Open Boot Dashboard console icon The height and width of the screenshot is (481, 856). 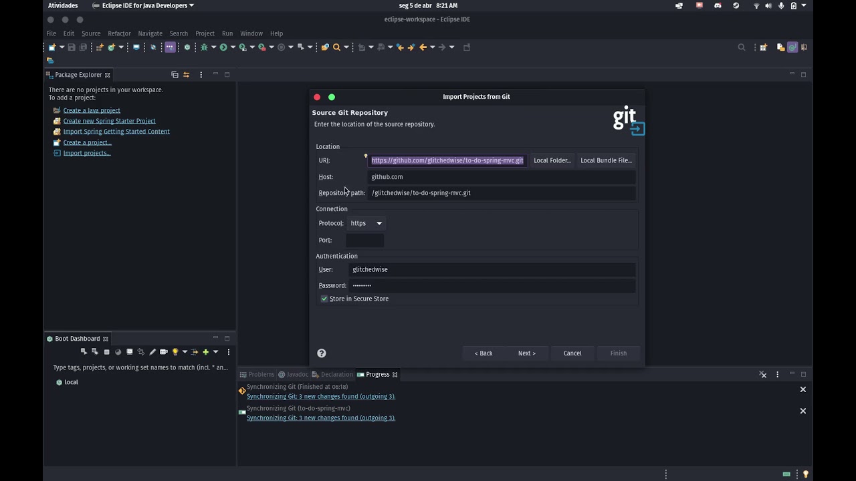tap(130, 351)
